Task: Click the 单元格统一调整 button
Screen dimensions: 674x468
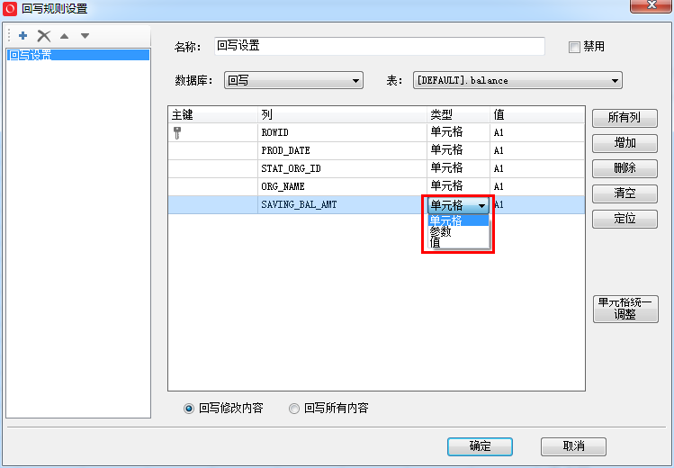Action: (625, 309)
